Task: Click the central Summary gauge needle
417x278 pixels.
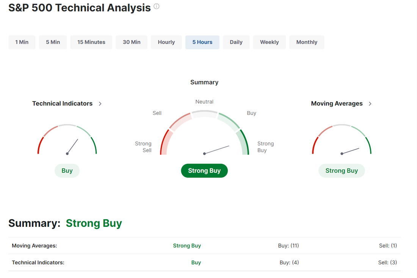Action: pyautogui.click(x=216, y=150)
